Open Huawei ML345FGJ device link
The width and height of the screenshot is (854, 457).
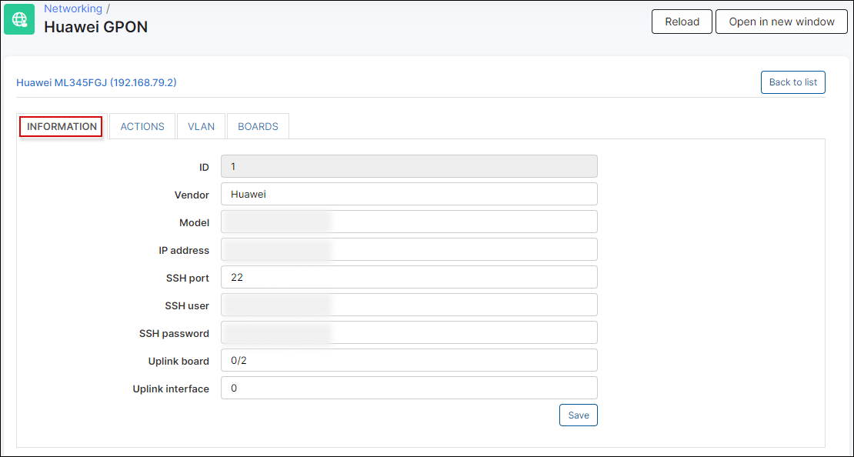[96, 83]
